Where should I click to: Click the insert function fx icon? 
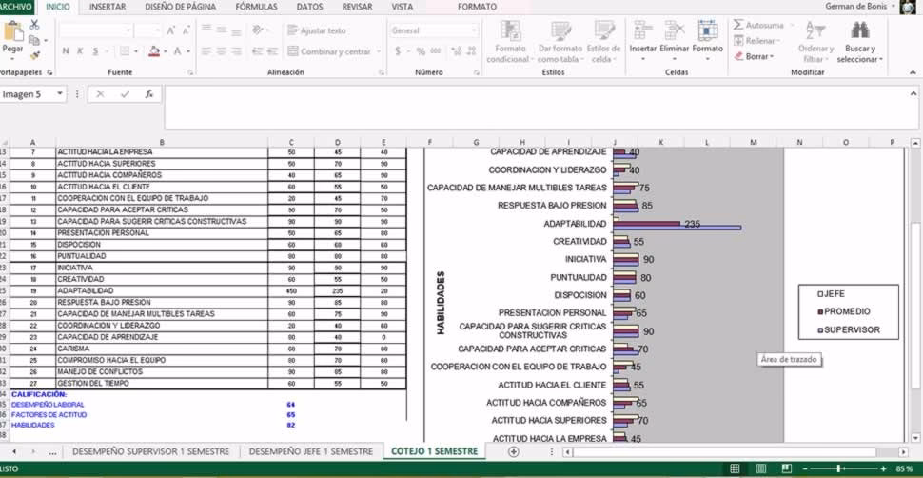(x=149, y=94)
